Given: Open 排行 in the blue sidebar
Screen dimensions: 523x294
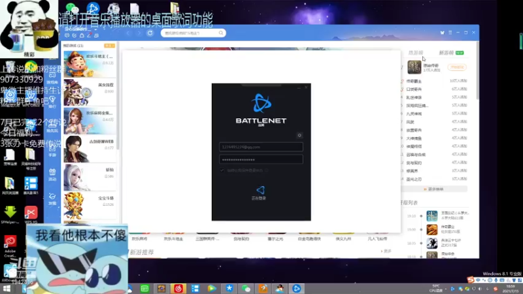Looking at the screenshot, I should click(52, 102).
